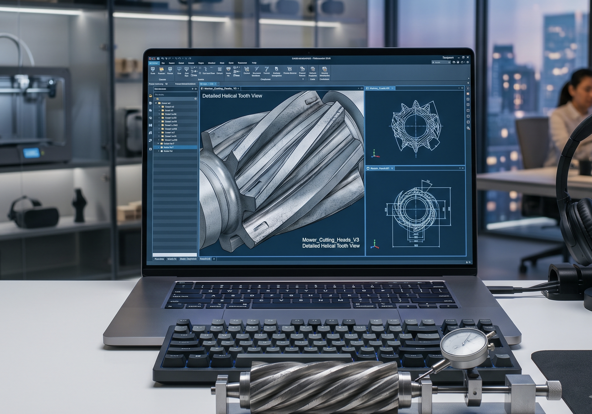Screen dimensions: 592x414
Task: Collapse the top root folder in tree
Action: [156, 103]
